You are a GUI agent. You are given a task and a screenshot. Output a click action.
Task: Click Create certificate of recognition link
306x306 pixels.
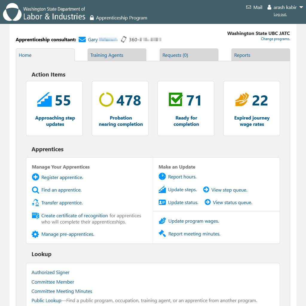click(74, 215)
